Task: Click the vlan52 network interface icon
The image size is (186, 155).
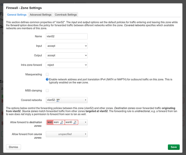Action: click(58, 100)
